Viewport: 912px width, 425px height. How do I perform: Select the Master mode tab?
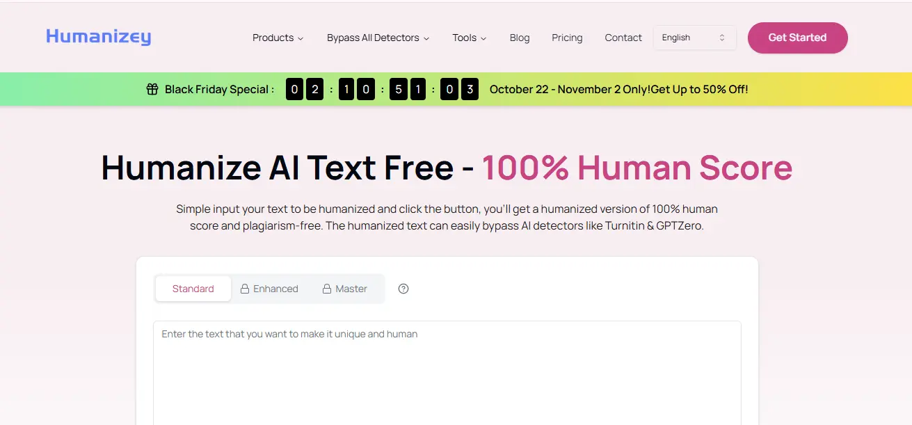coord(351,288)
